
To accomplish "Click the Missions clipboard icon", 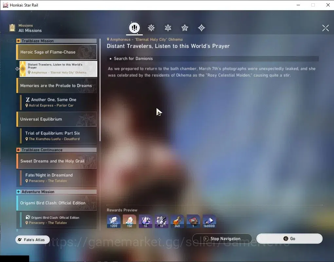I will [12, 28].
